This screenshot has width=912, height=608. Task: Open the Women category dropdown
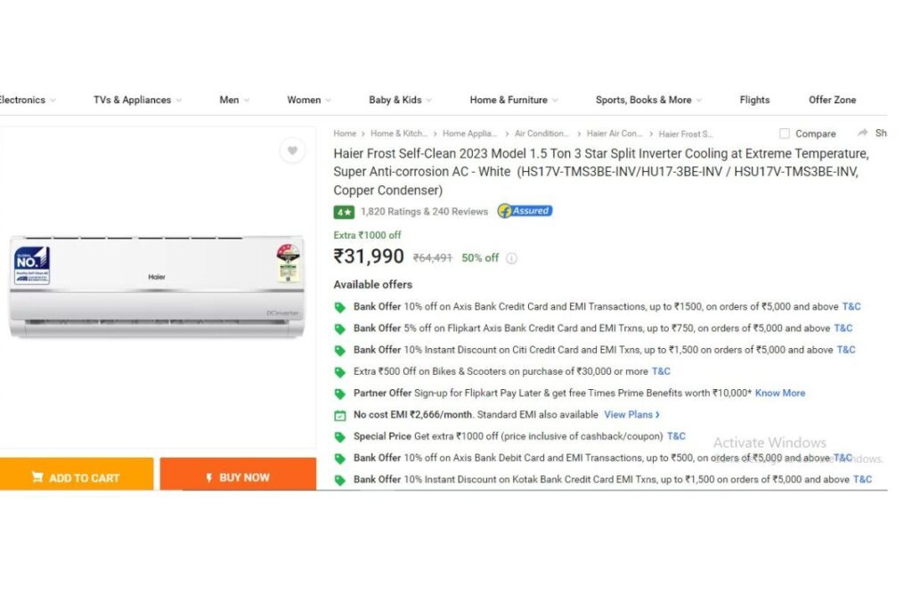[309, 100]
